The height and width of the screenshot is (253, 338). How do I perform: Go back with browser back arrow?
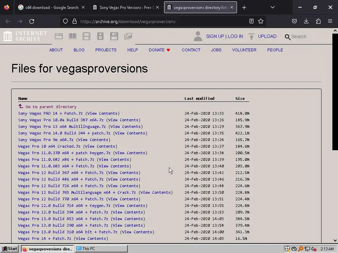tap(8, 21)
